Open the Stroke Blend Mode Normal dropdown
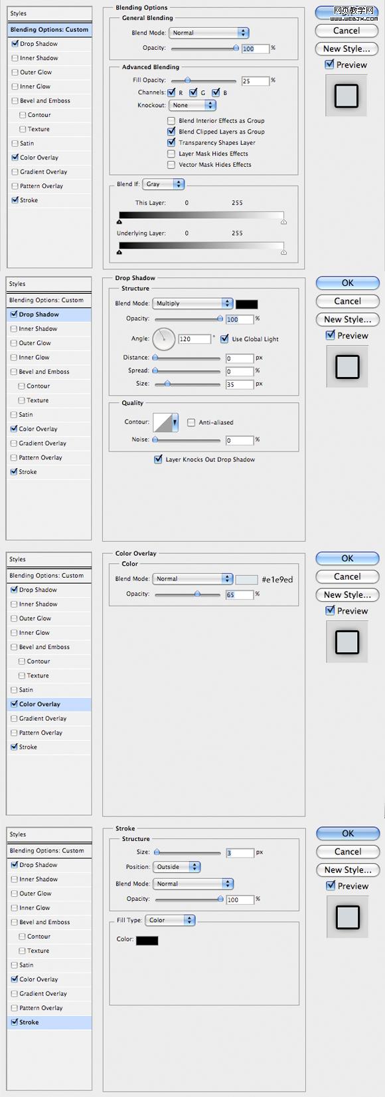This screenshot has height=1097, width=385. coord(193,884)
